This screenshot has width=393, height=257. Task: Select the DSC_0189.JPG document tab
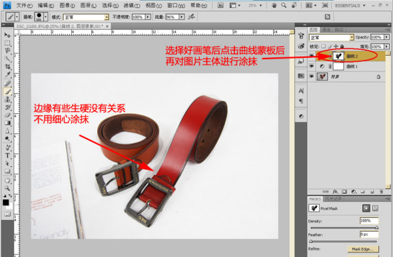point(63,26)
